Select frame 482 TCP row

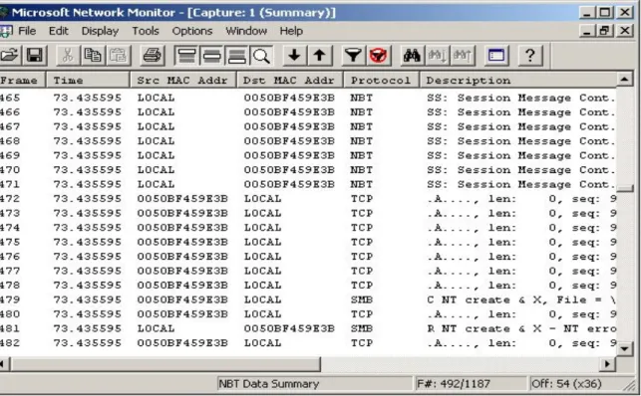(307, 343)
